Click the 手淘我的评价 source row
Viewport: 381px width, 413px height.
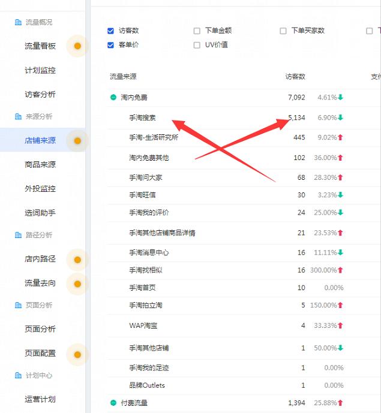click(x=244, y=213)
